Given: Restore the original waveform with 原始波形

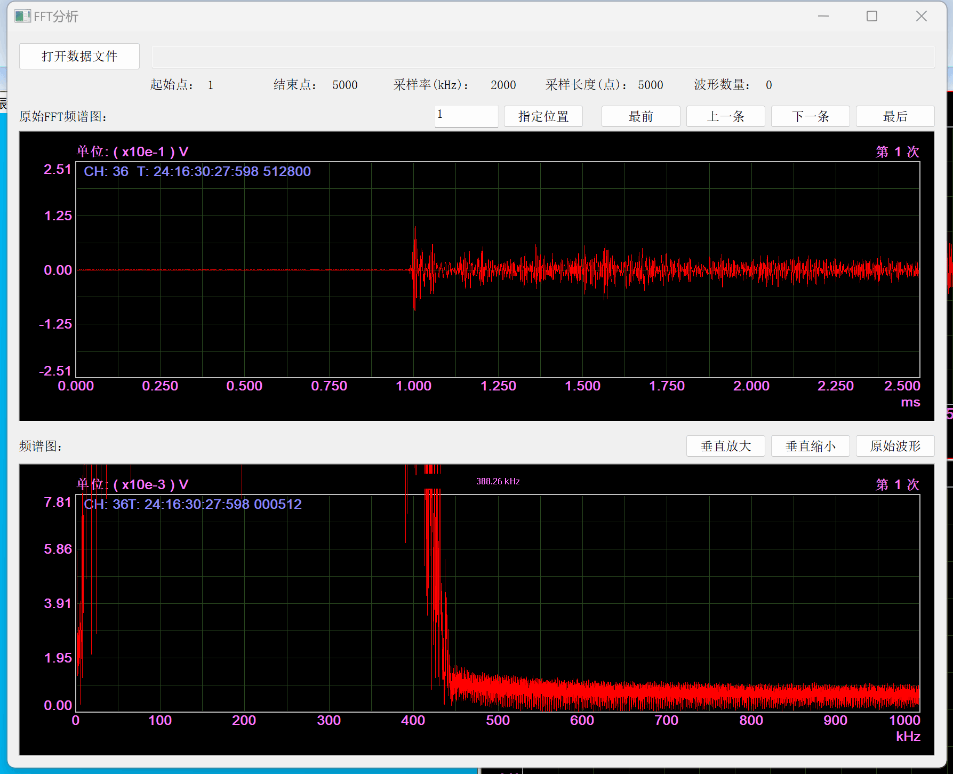Looking at the screenshot, I should point(895,446).
